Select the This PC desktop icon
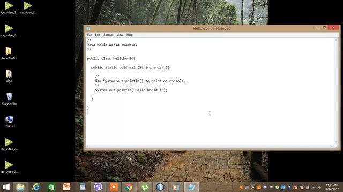Image resolution: width=343 pixels, height=192 pixels. (9, 122)
